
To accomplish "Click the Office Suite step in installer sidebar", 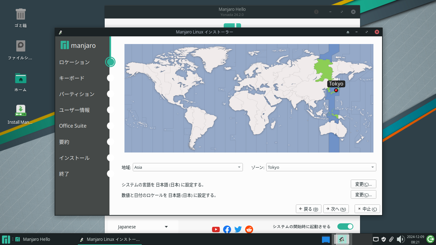I will click(x=73, y=126).
